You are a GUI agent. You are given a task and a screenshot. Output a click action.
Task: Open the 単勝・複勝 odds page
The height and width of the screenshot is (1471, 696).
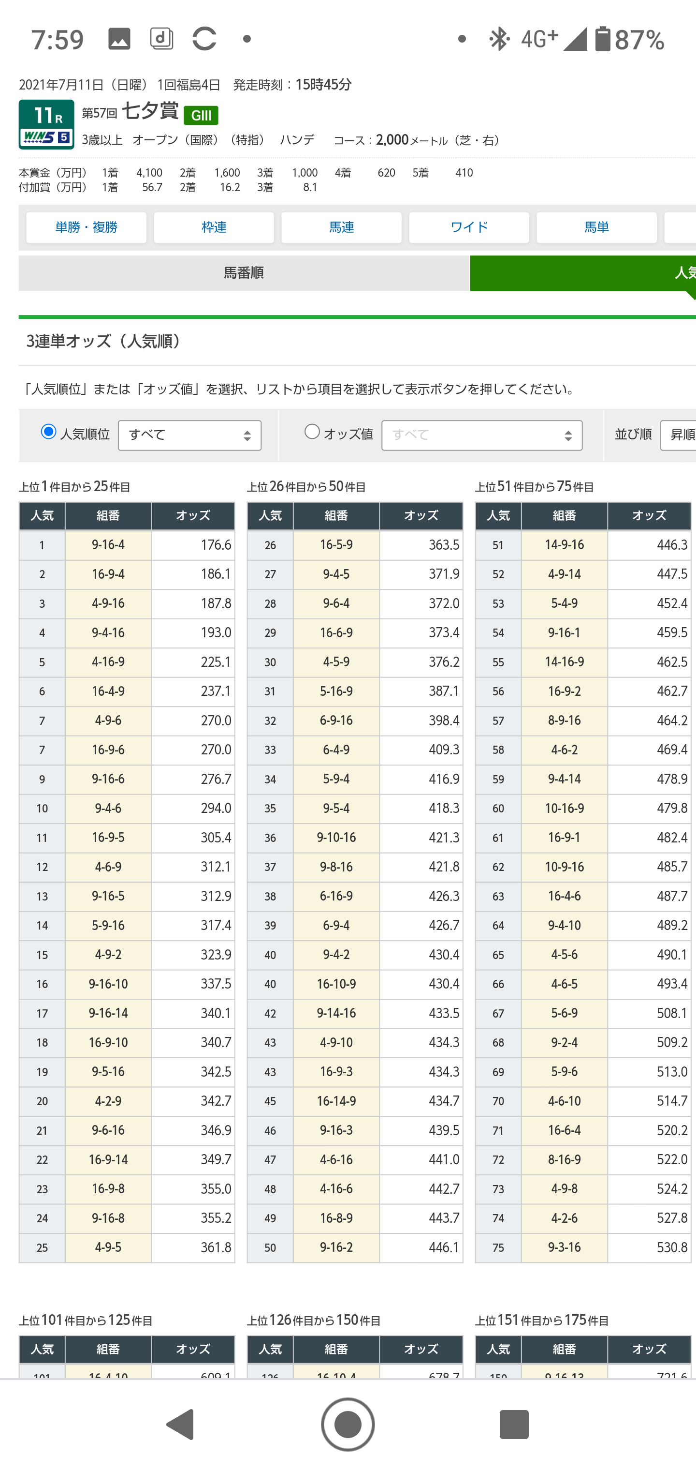tap(86, 227)
